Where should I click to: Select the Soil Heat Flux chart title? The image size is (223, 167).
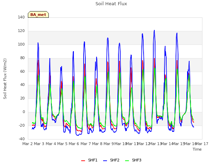(x=111, y=4)
